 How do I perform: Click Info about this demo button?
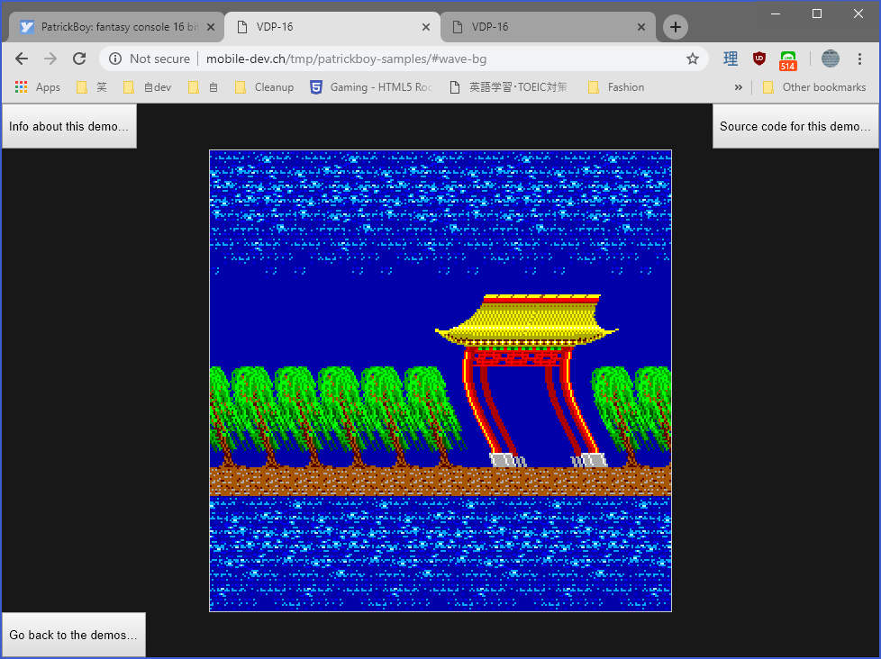(68, 126)
